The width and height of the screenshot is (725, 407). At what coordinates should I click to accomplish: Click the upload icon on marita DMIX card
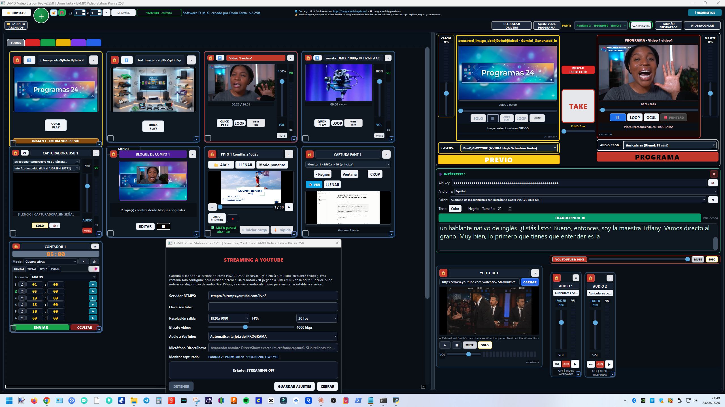click(x=317, y=58)
